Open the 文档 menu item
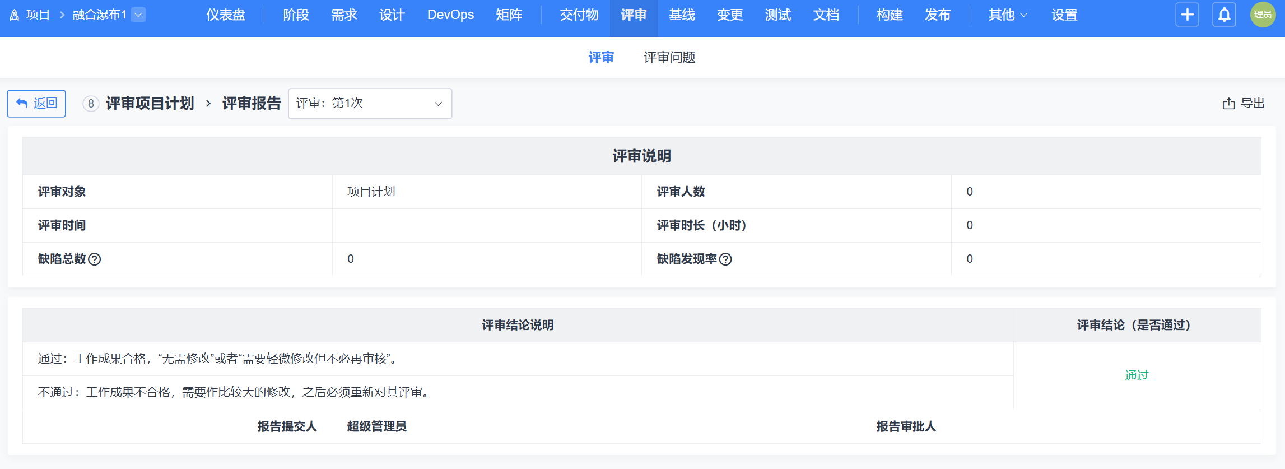 coord(826,15)
